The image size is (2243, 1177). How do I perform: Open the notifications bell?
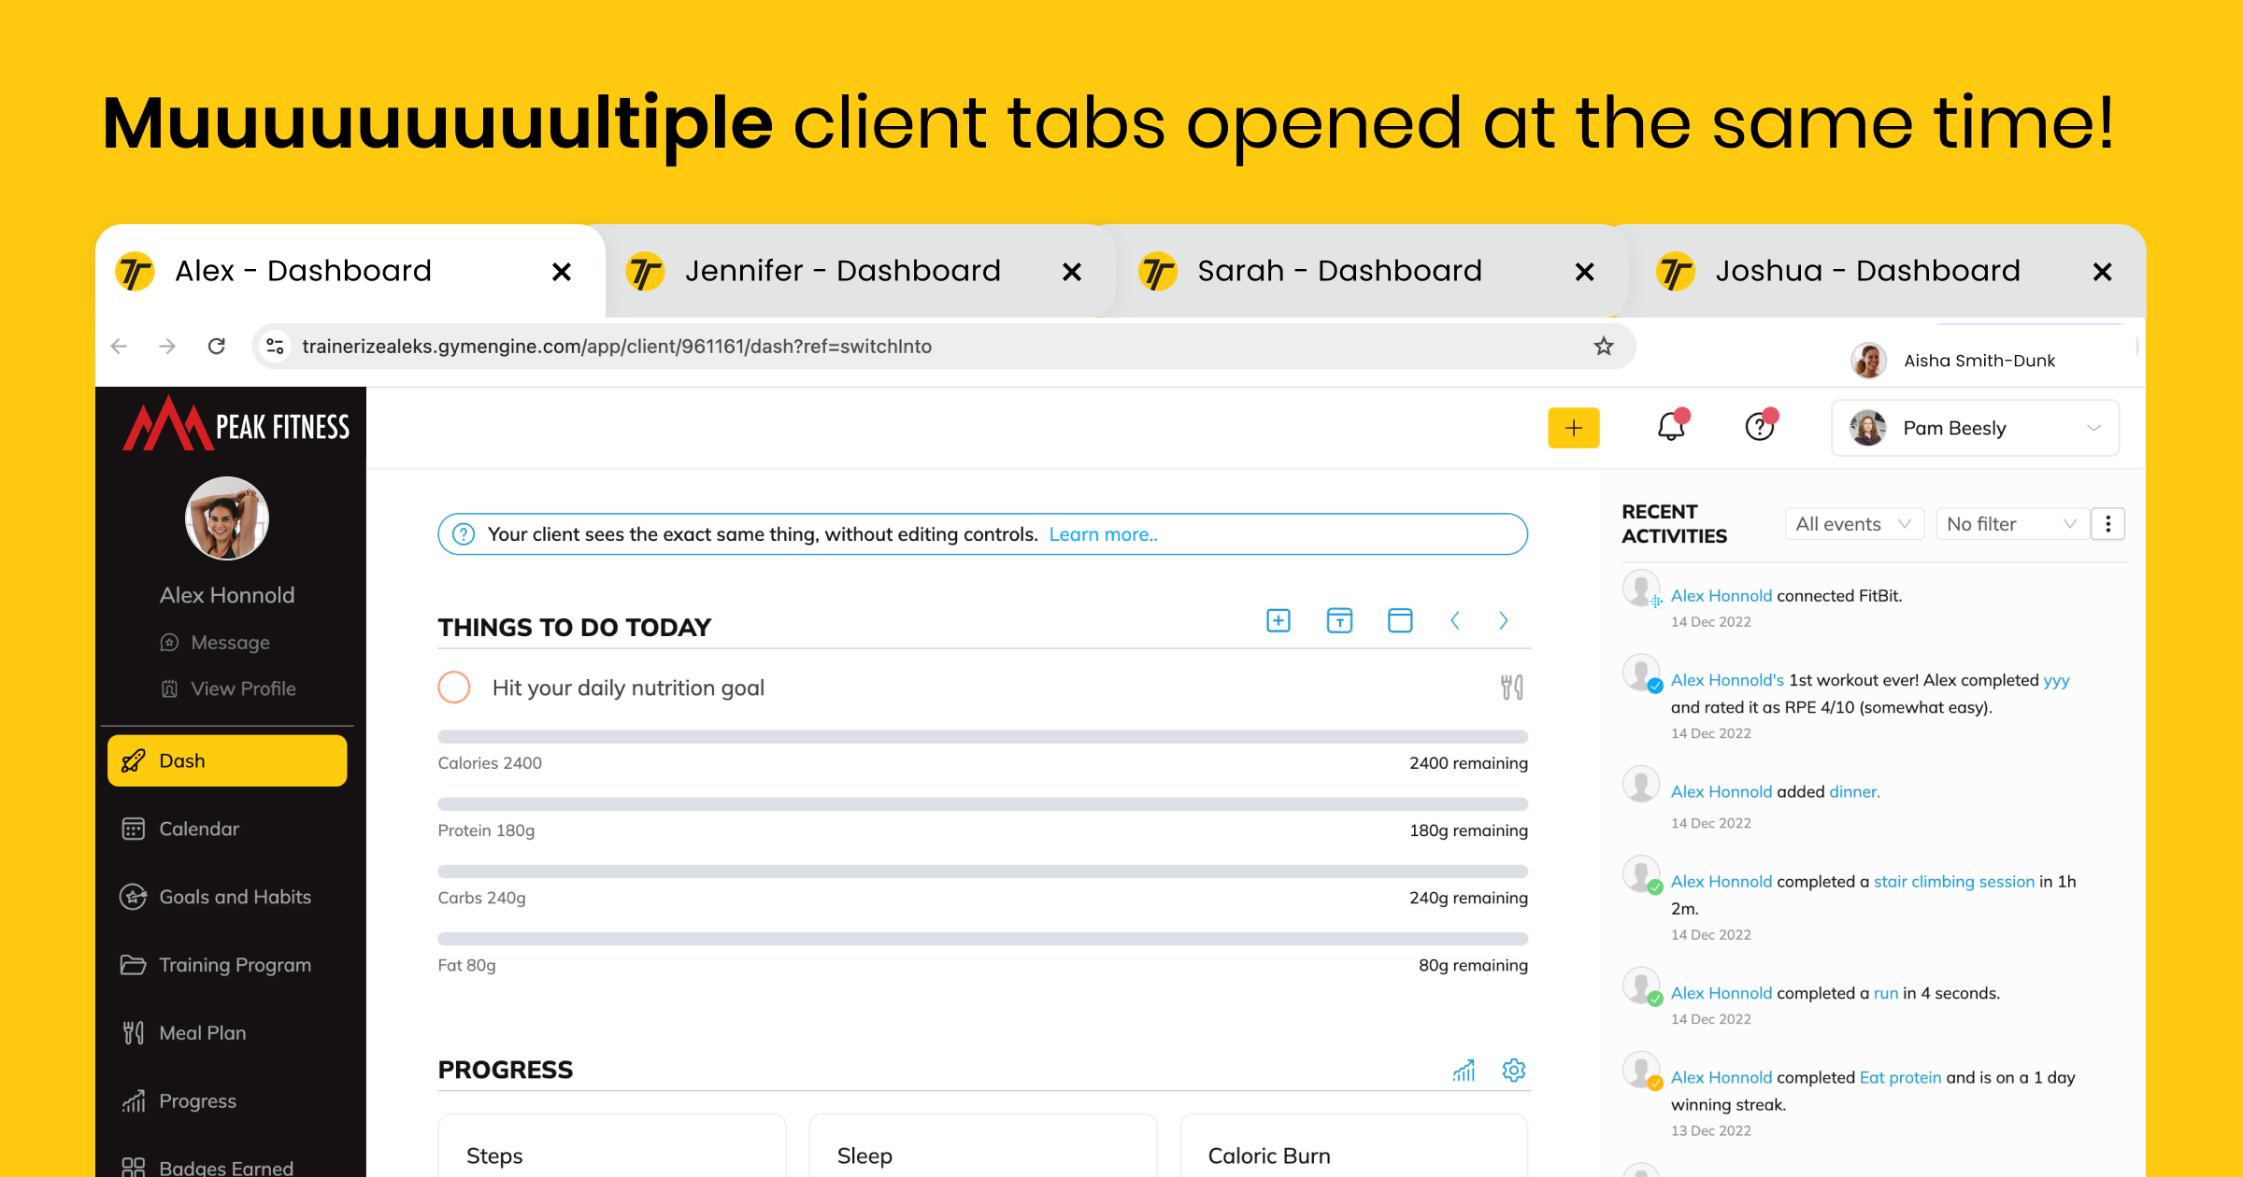click(1670, 427)
